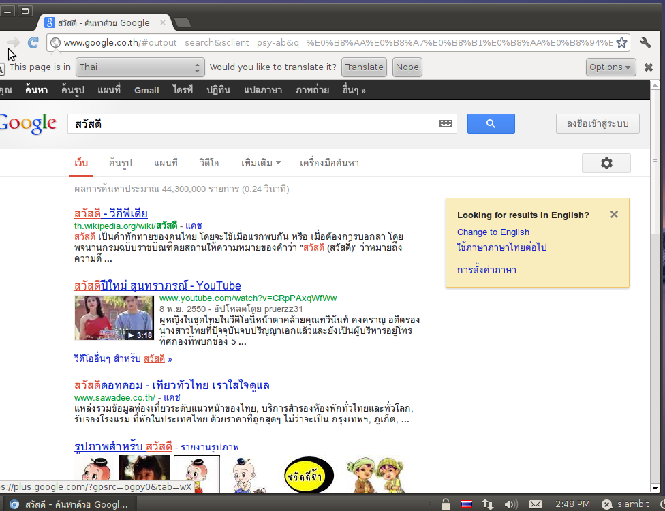The image size is (665, 511).
Task: Open ไดรฟ์ in the black bar
Action: point(183,90)
